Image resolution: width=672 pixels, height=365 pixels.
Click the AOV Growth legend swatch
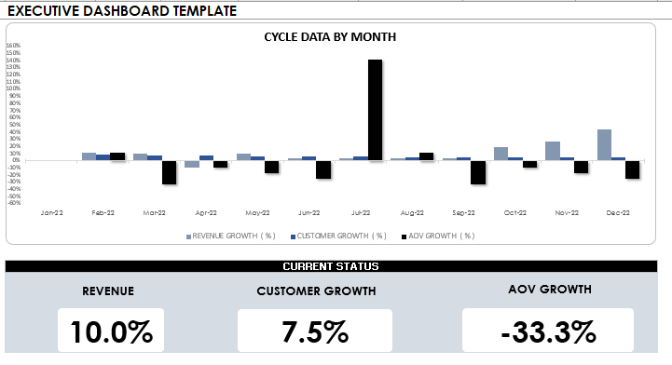405,237
